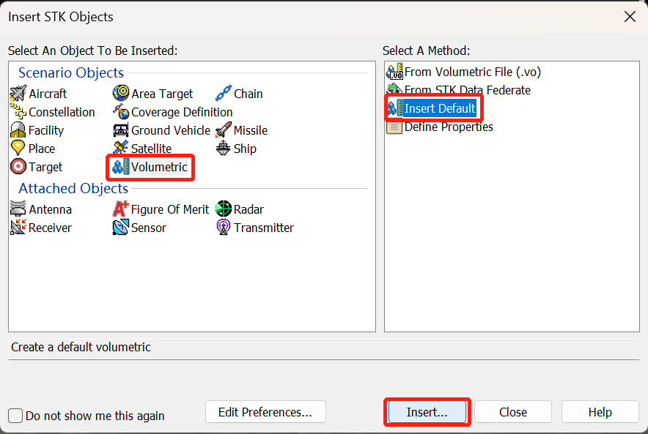The width and height of the screenshot is (648, 434).
Task: Select the Aircraft object icon
Action: point(18,94)
